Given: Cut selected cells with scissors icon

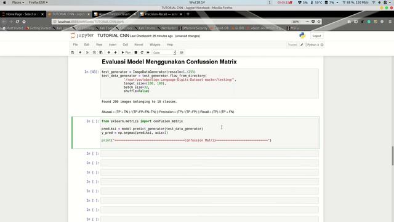Looking at the screenshot, I should click(x=87, y=52).
